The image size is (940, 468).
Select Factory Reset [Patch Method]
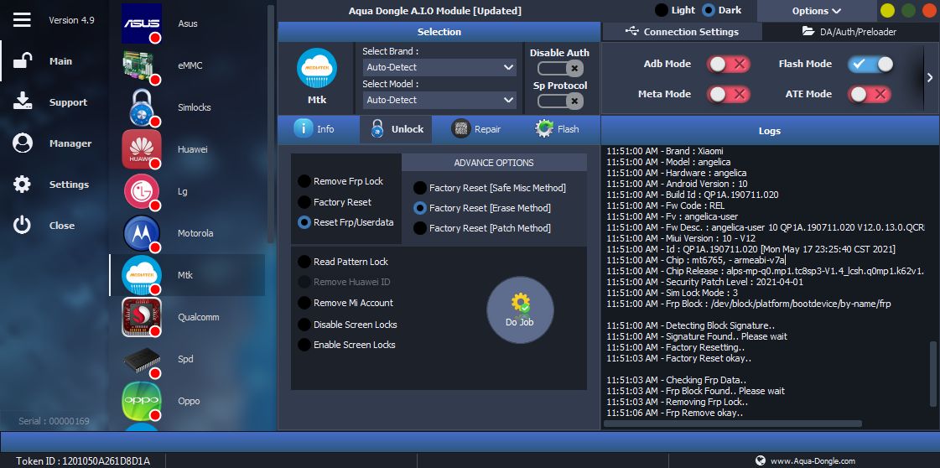click(420, 228)
